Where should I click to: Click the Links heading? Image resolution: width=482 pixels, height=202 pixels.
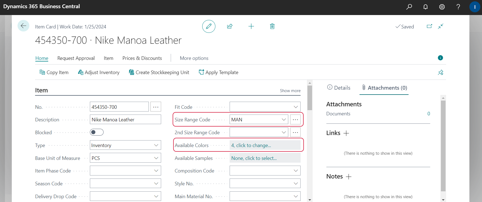(333, 133)
